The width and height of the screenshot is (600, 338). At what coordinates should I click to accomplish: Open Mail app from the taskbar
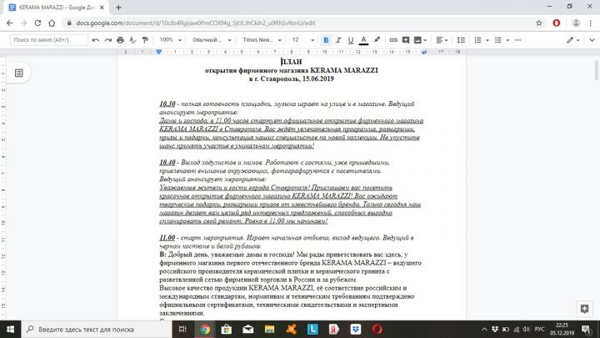(248, 329)
